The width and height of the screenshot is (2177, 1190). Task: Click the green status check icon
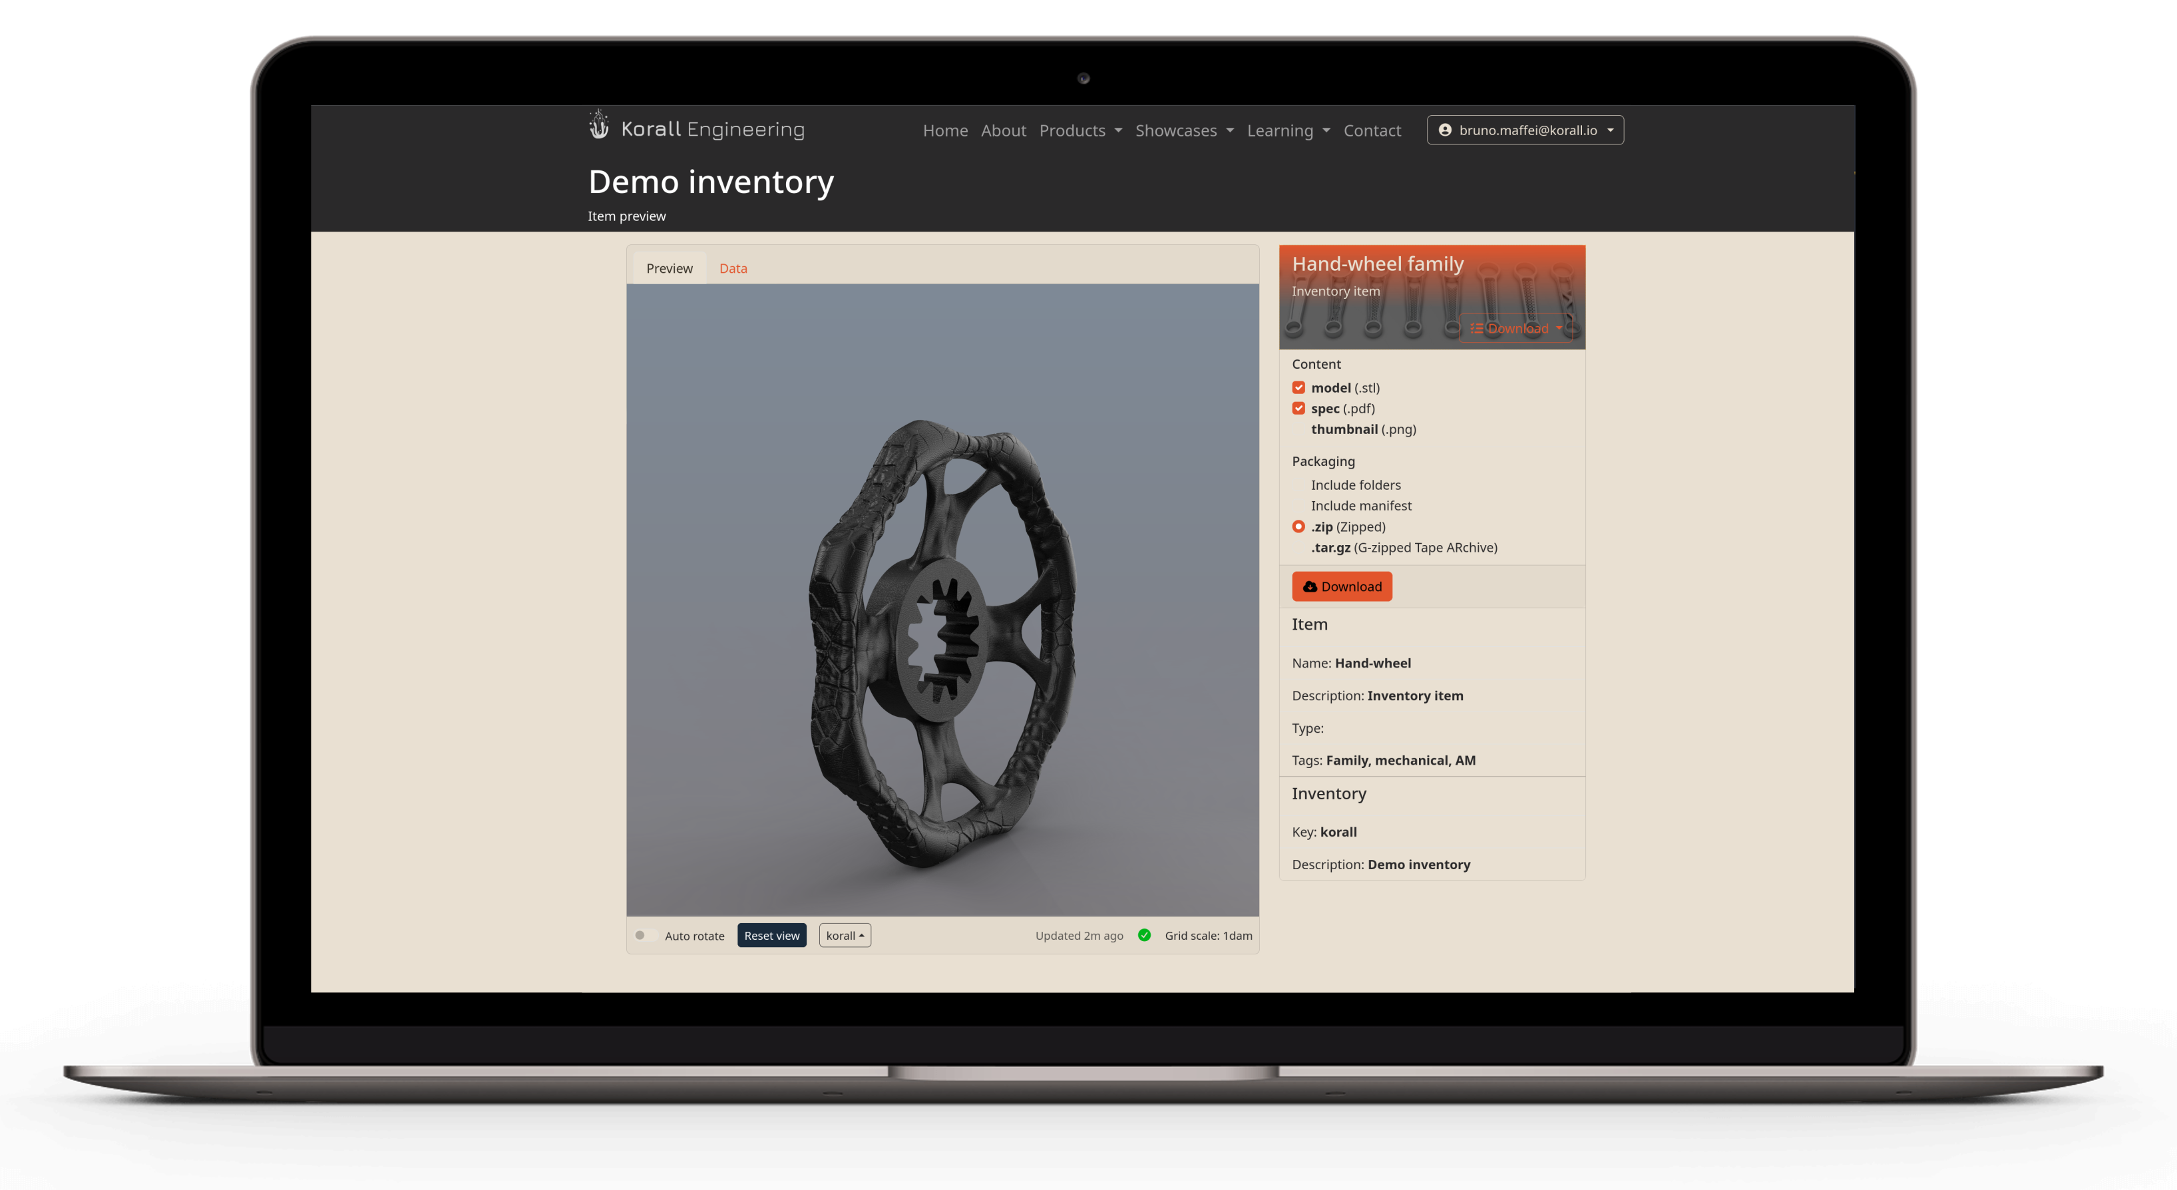pos(1144,934)
